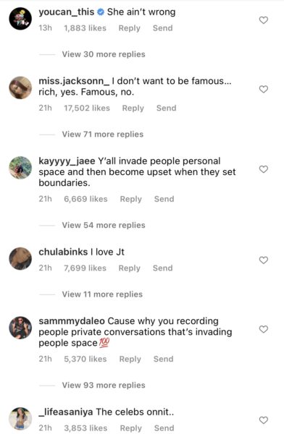Like miss.jacksonn_ comment via heart icon
Viewport: 284px width, 434px height.
(x=264, y=89)
